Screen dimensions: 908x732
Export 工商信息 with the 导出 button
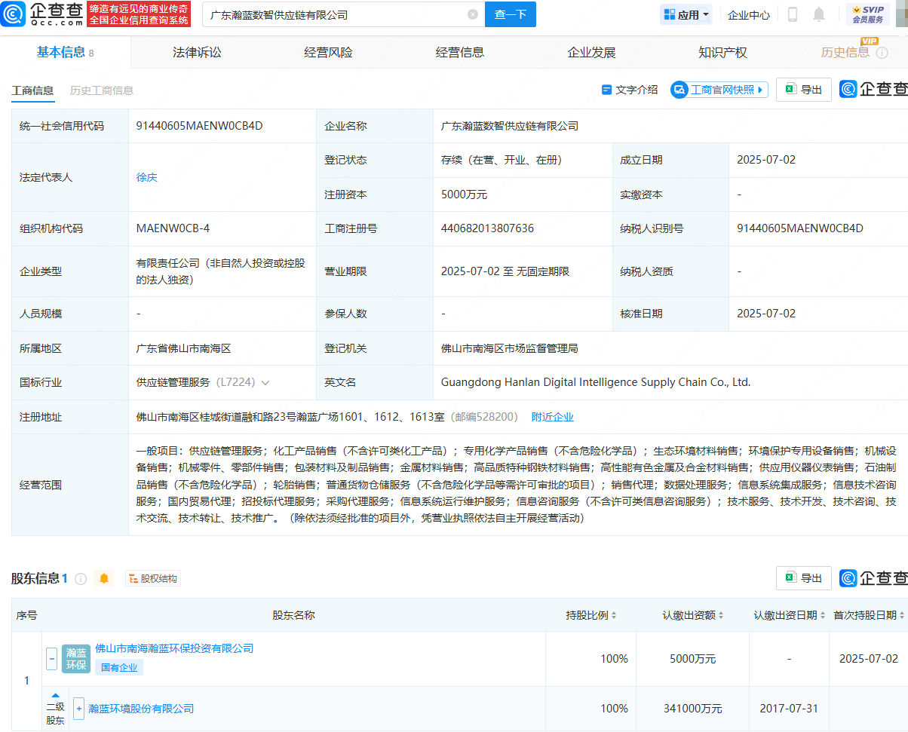click(x=804, y=90)
